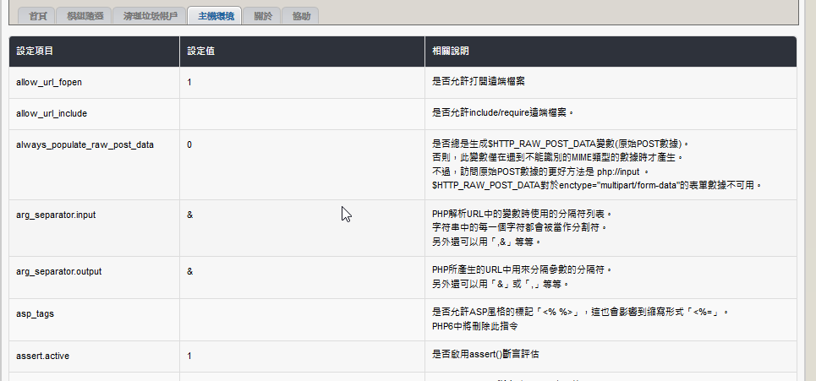This screenshot has width=816, height=381.
Task: Select the assert.active setting name
Action: (x=43, y=356)
